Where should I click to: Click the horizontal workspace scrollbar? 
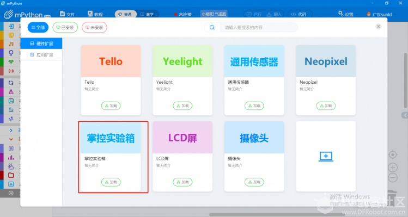(x=277, y=215)
